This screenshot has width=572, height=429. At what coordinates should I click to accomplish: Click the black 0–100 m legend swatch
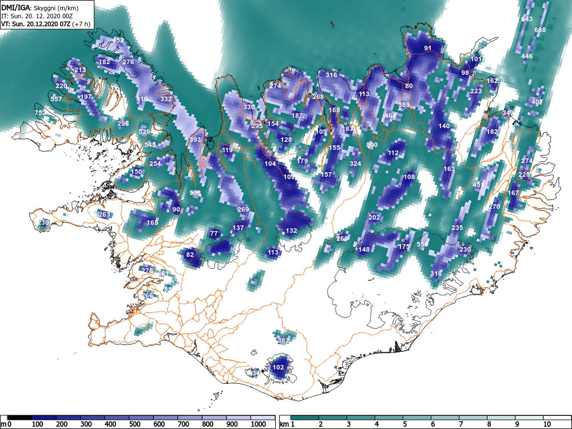pos(19,418)
